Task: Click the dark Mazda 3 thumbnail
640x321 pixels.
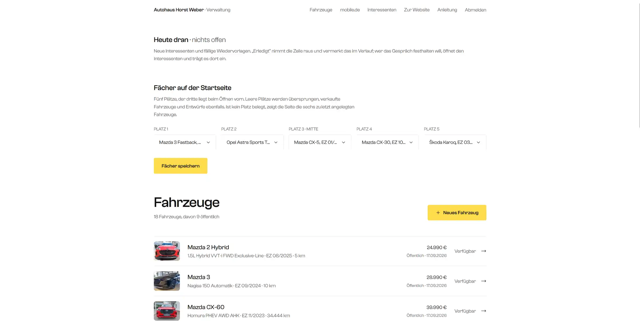Action: pos(167,281)
